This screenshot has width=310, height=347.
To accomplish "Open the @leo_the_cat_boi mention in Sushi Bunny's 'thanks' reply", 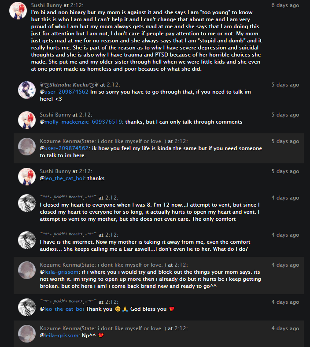I will 62,178.
